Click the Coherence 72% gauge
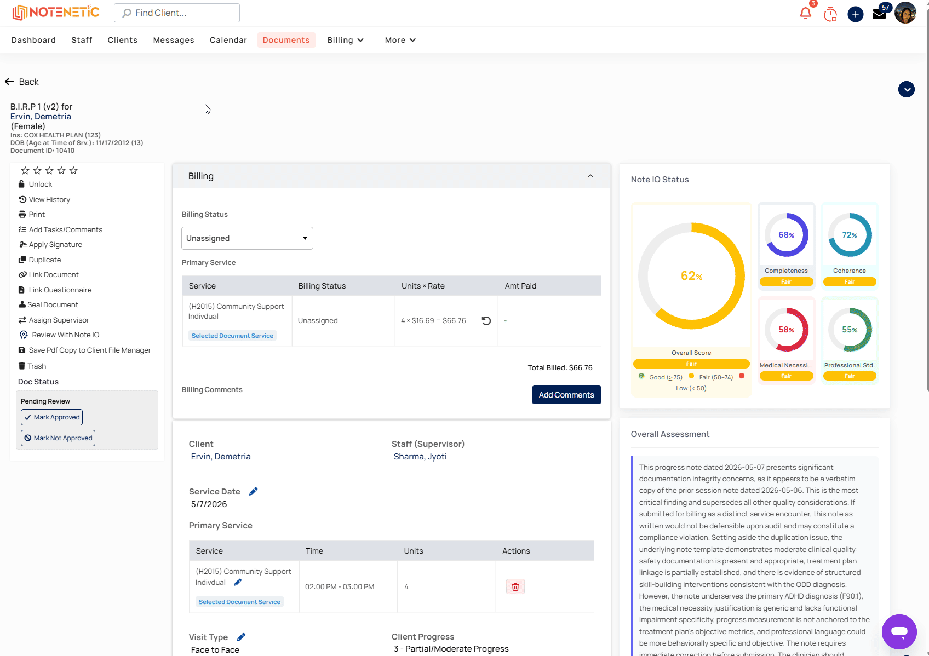Image resolution: width=929 pixels, height=656 pixels. [850, 235]
